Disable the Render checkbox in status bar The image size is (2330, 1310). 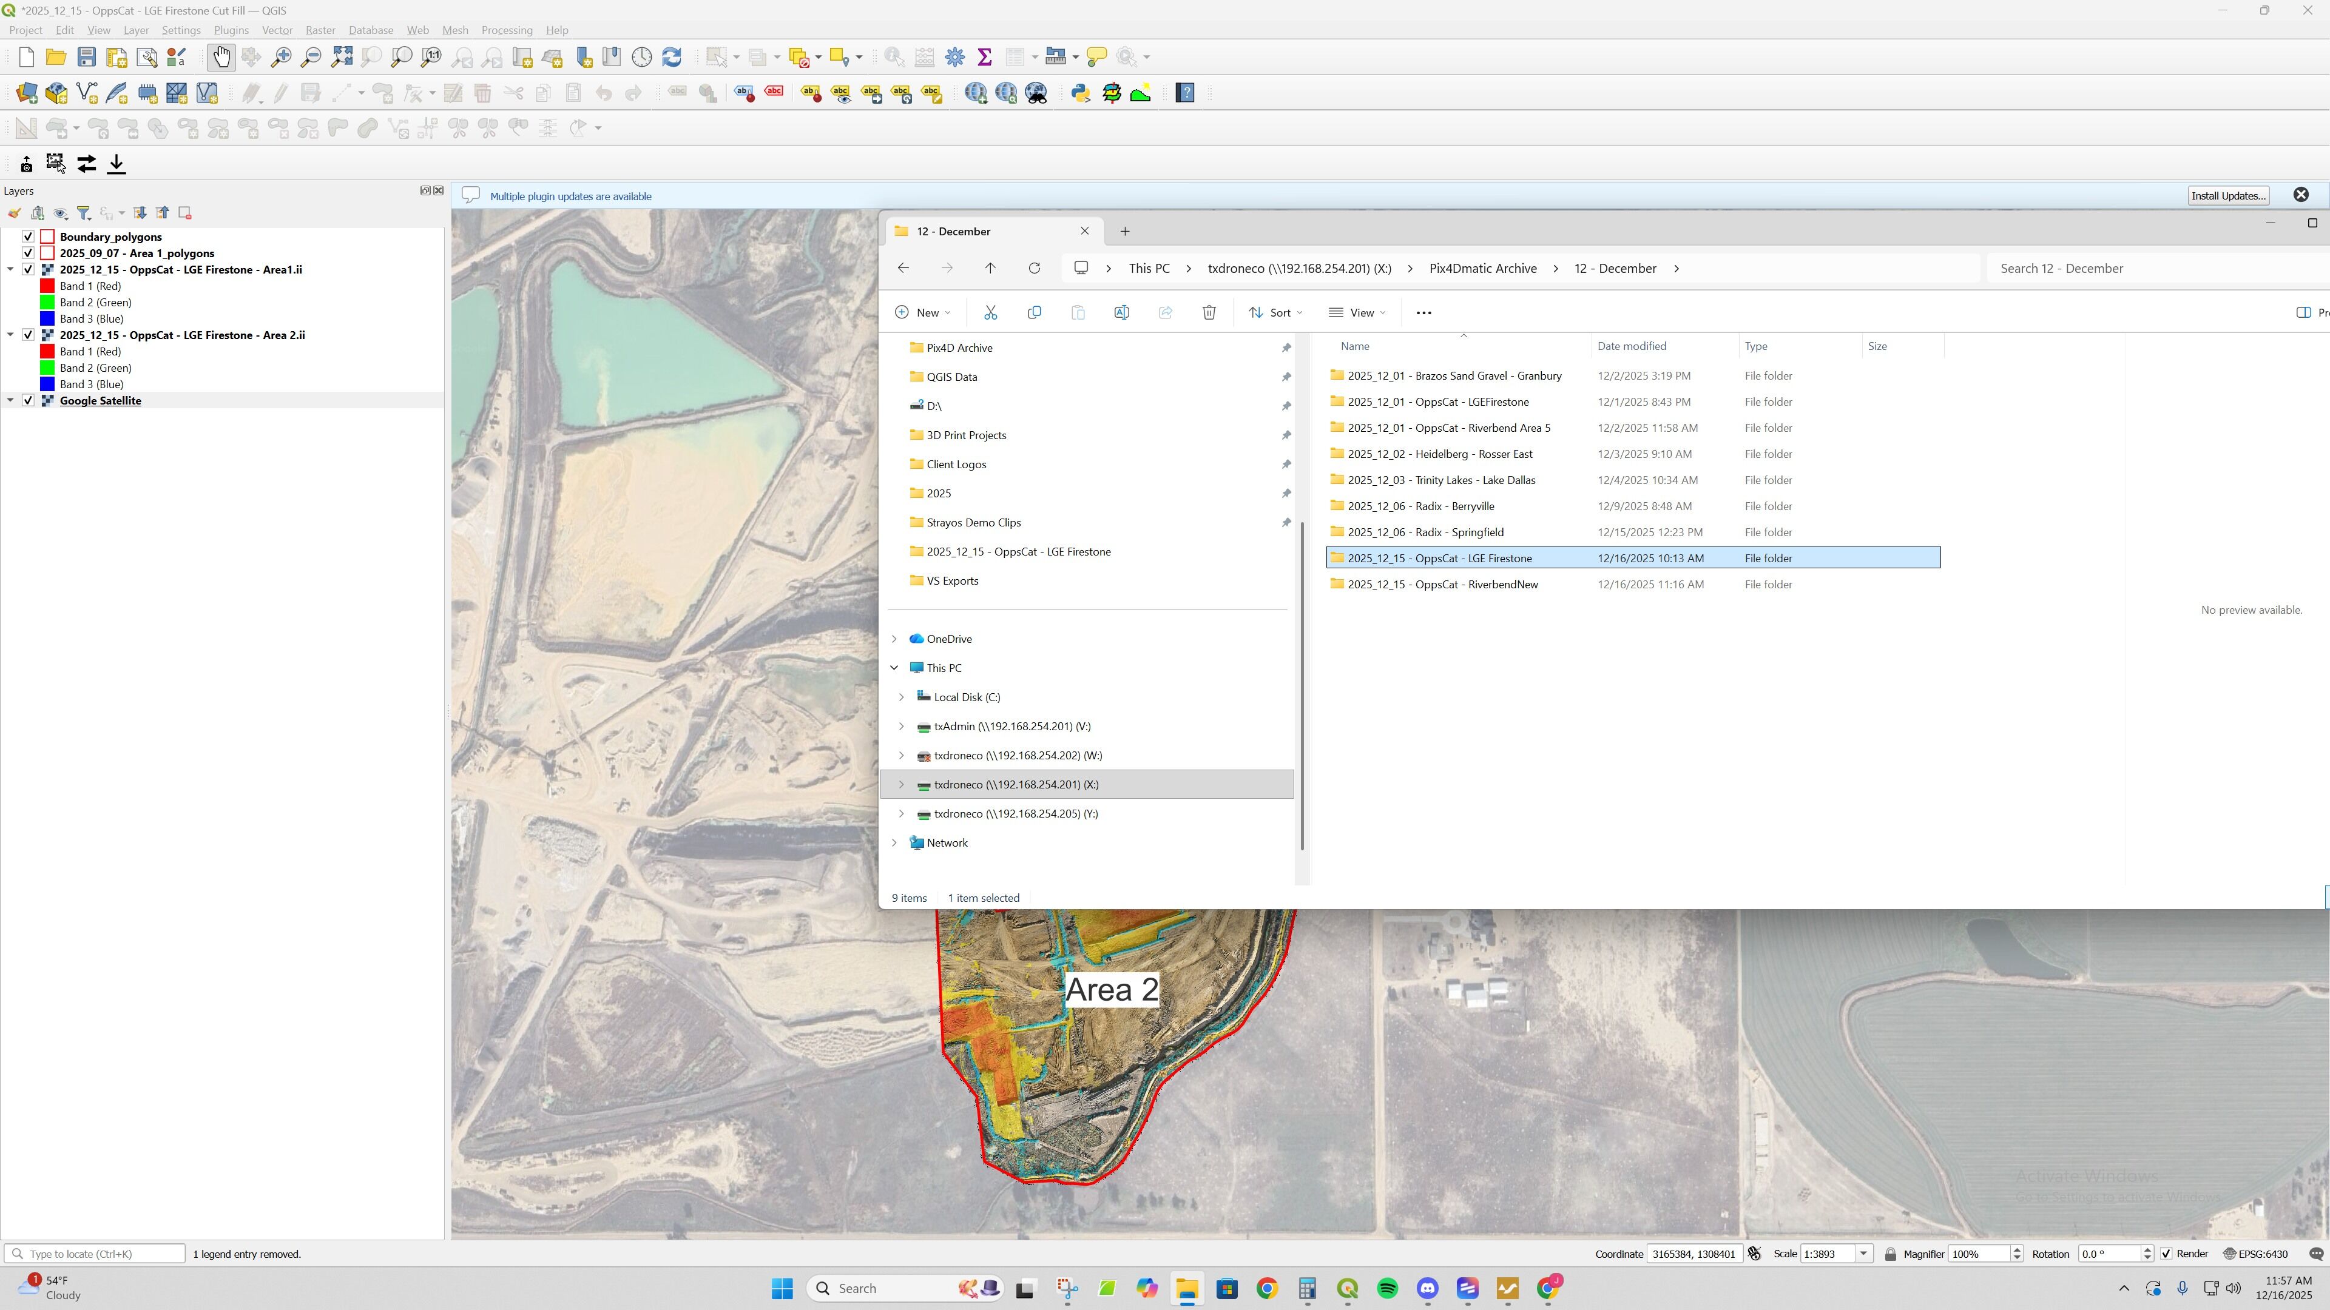(2166, 1254)
